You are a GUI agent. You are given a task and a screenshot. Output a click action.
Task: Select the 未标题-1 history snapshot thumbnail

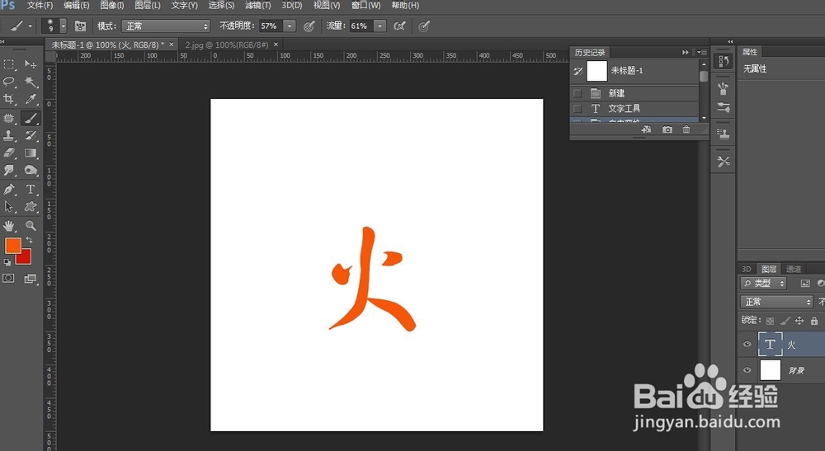pos(596,71)
